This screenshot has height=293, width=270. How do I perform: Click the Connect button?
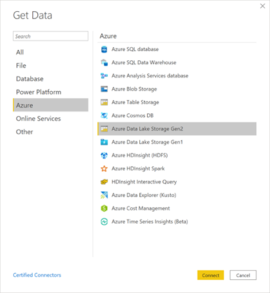coord(210,275)
